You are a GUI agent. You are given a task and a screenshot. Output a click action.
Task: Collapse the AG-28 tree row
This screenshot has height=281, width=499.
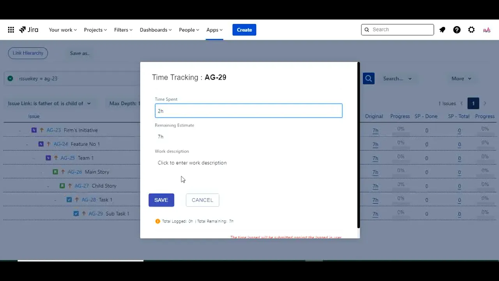pyautogui.click(x=55, y=200)
